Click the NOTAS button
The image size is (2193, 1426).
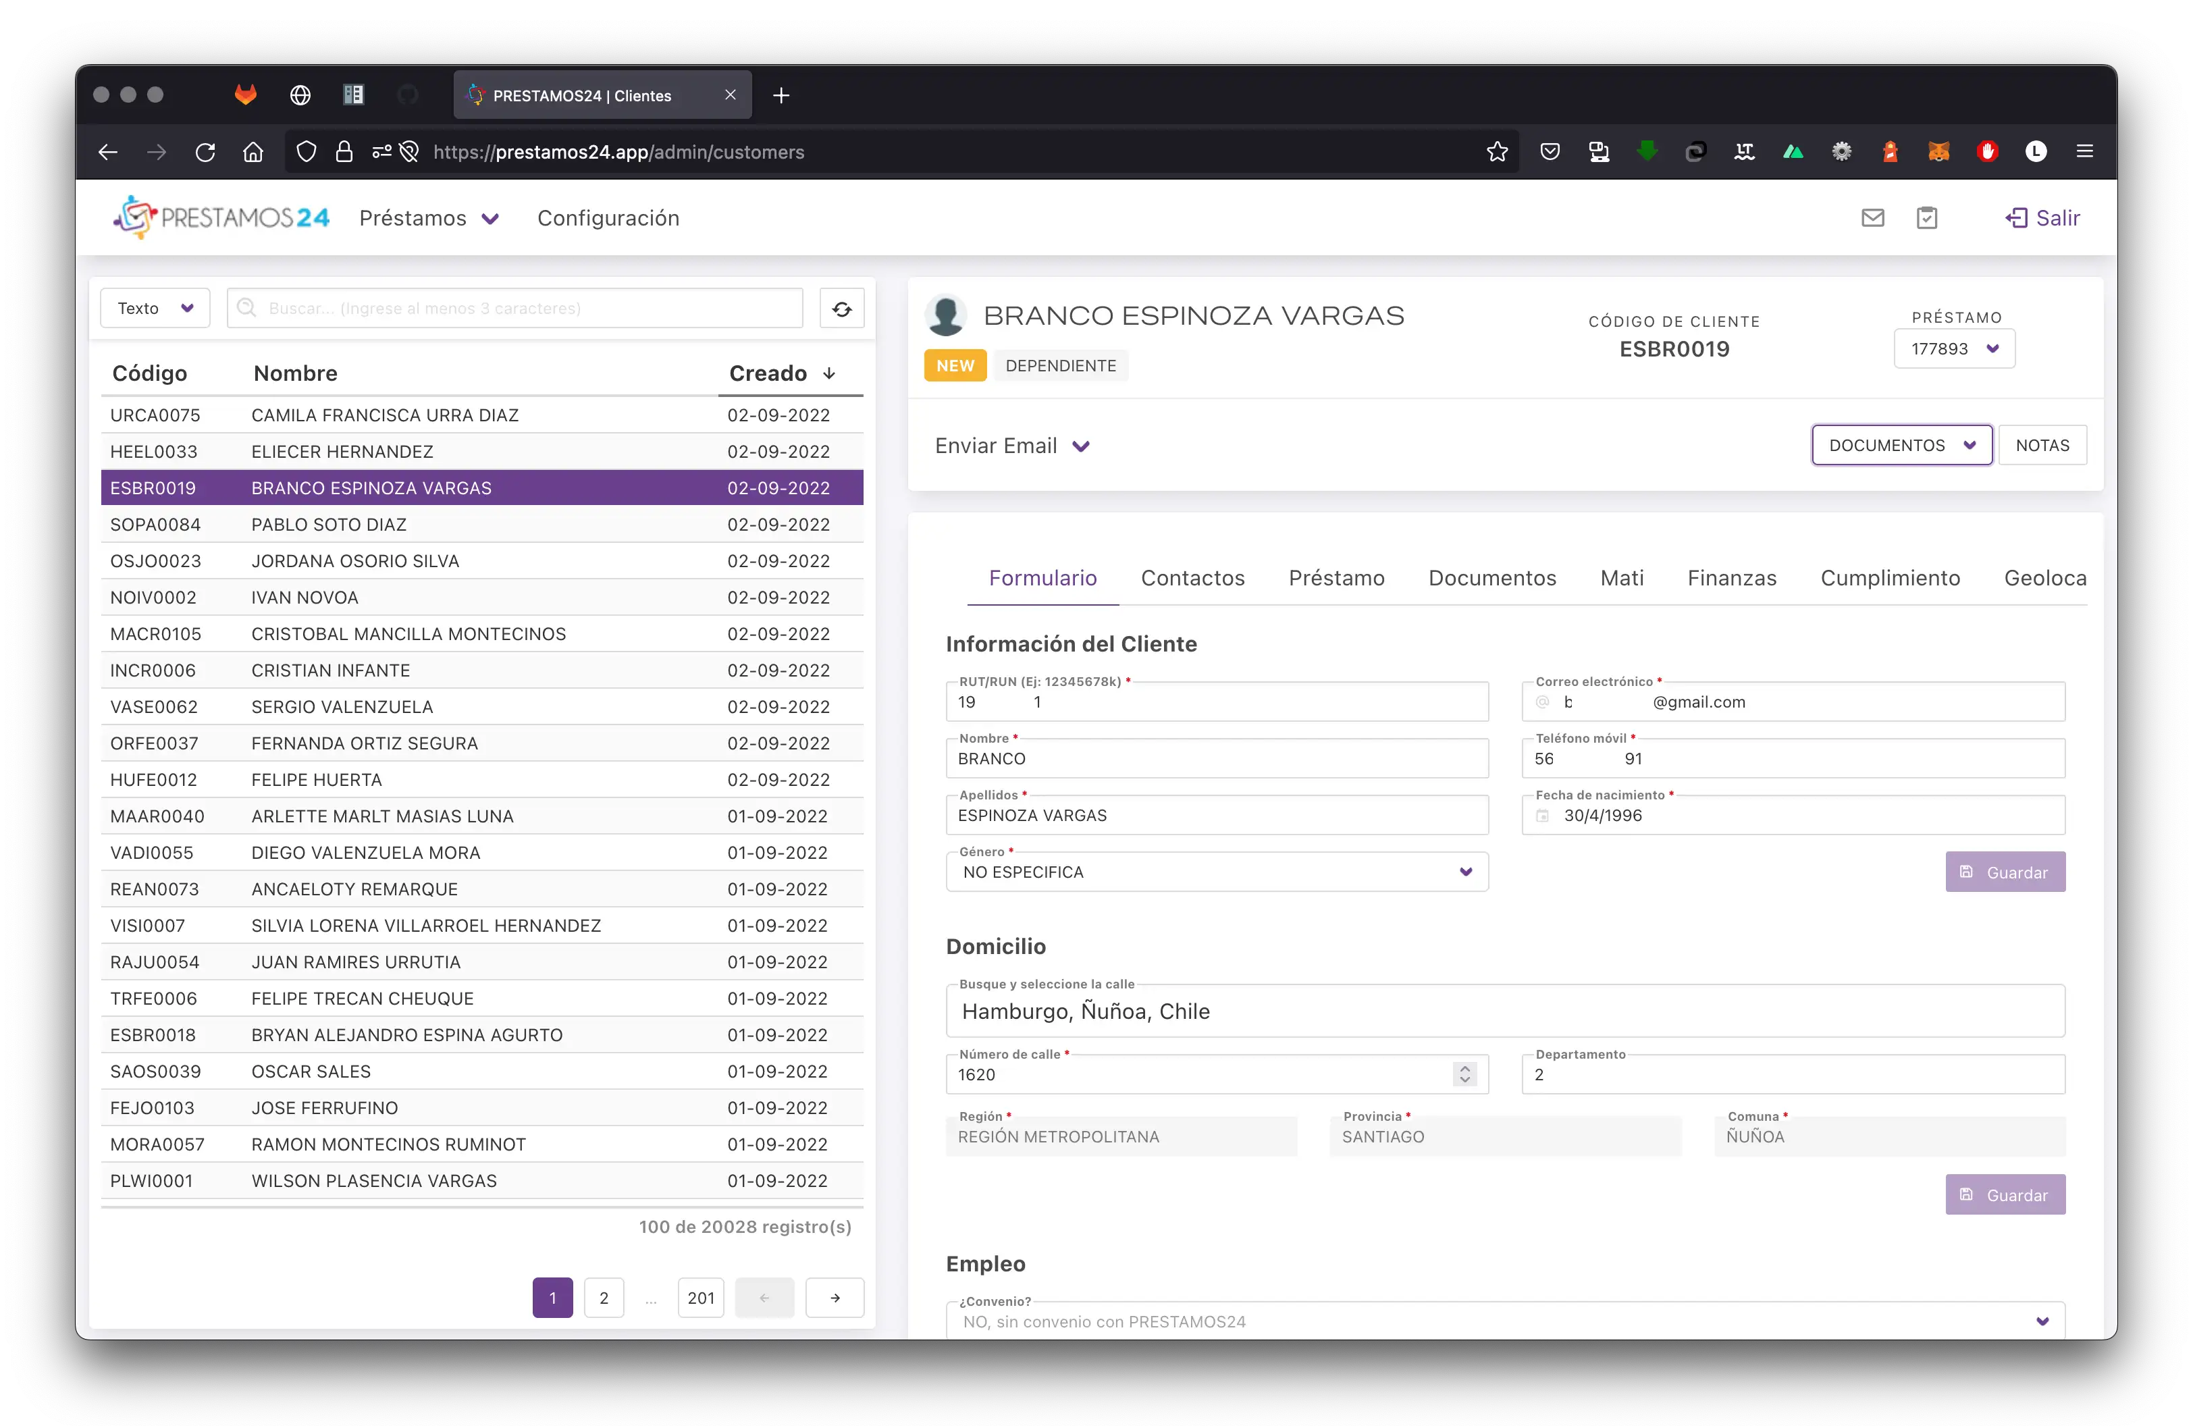coord(2042,446)
